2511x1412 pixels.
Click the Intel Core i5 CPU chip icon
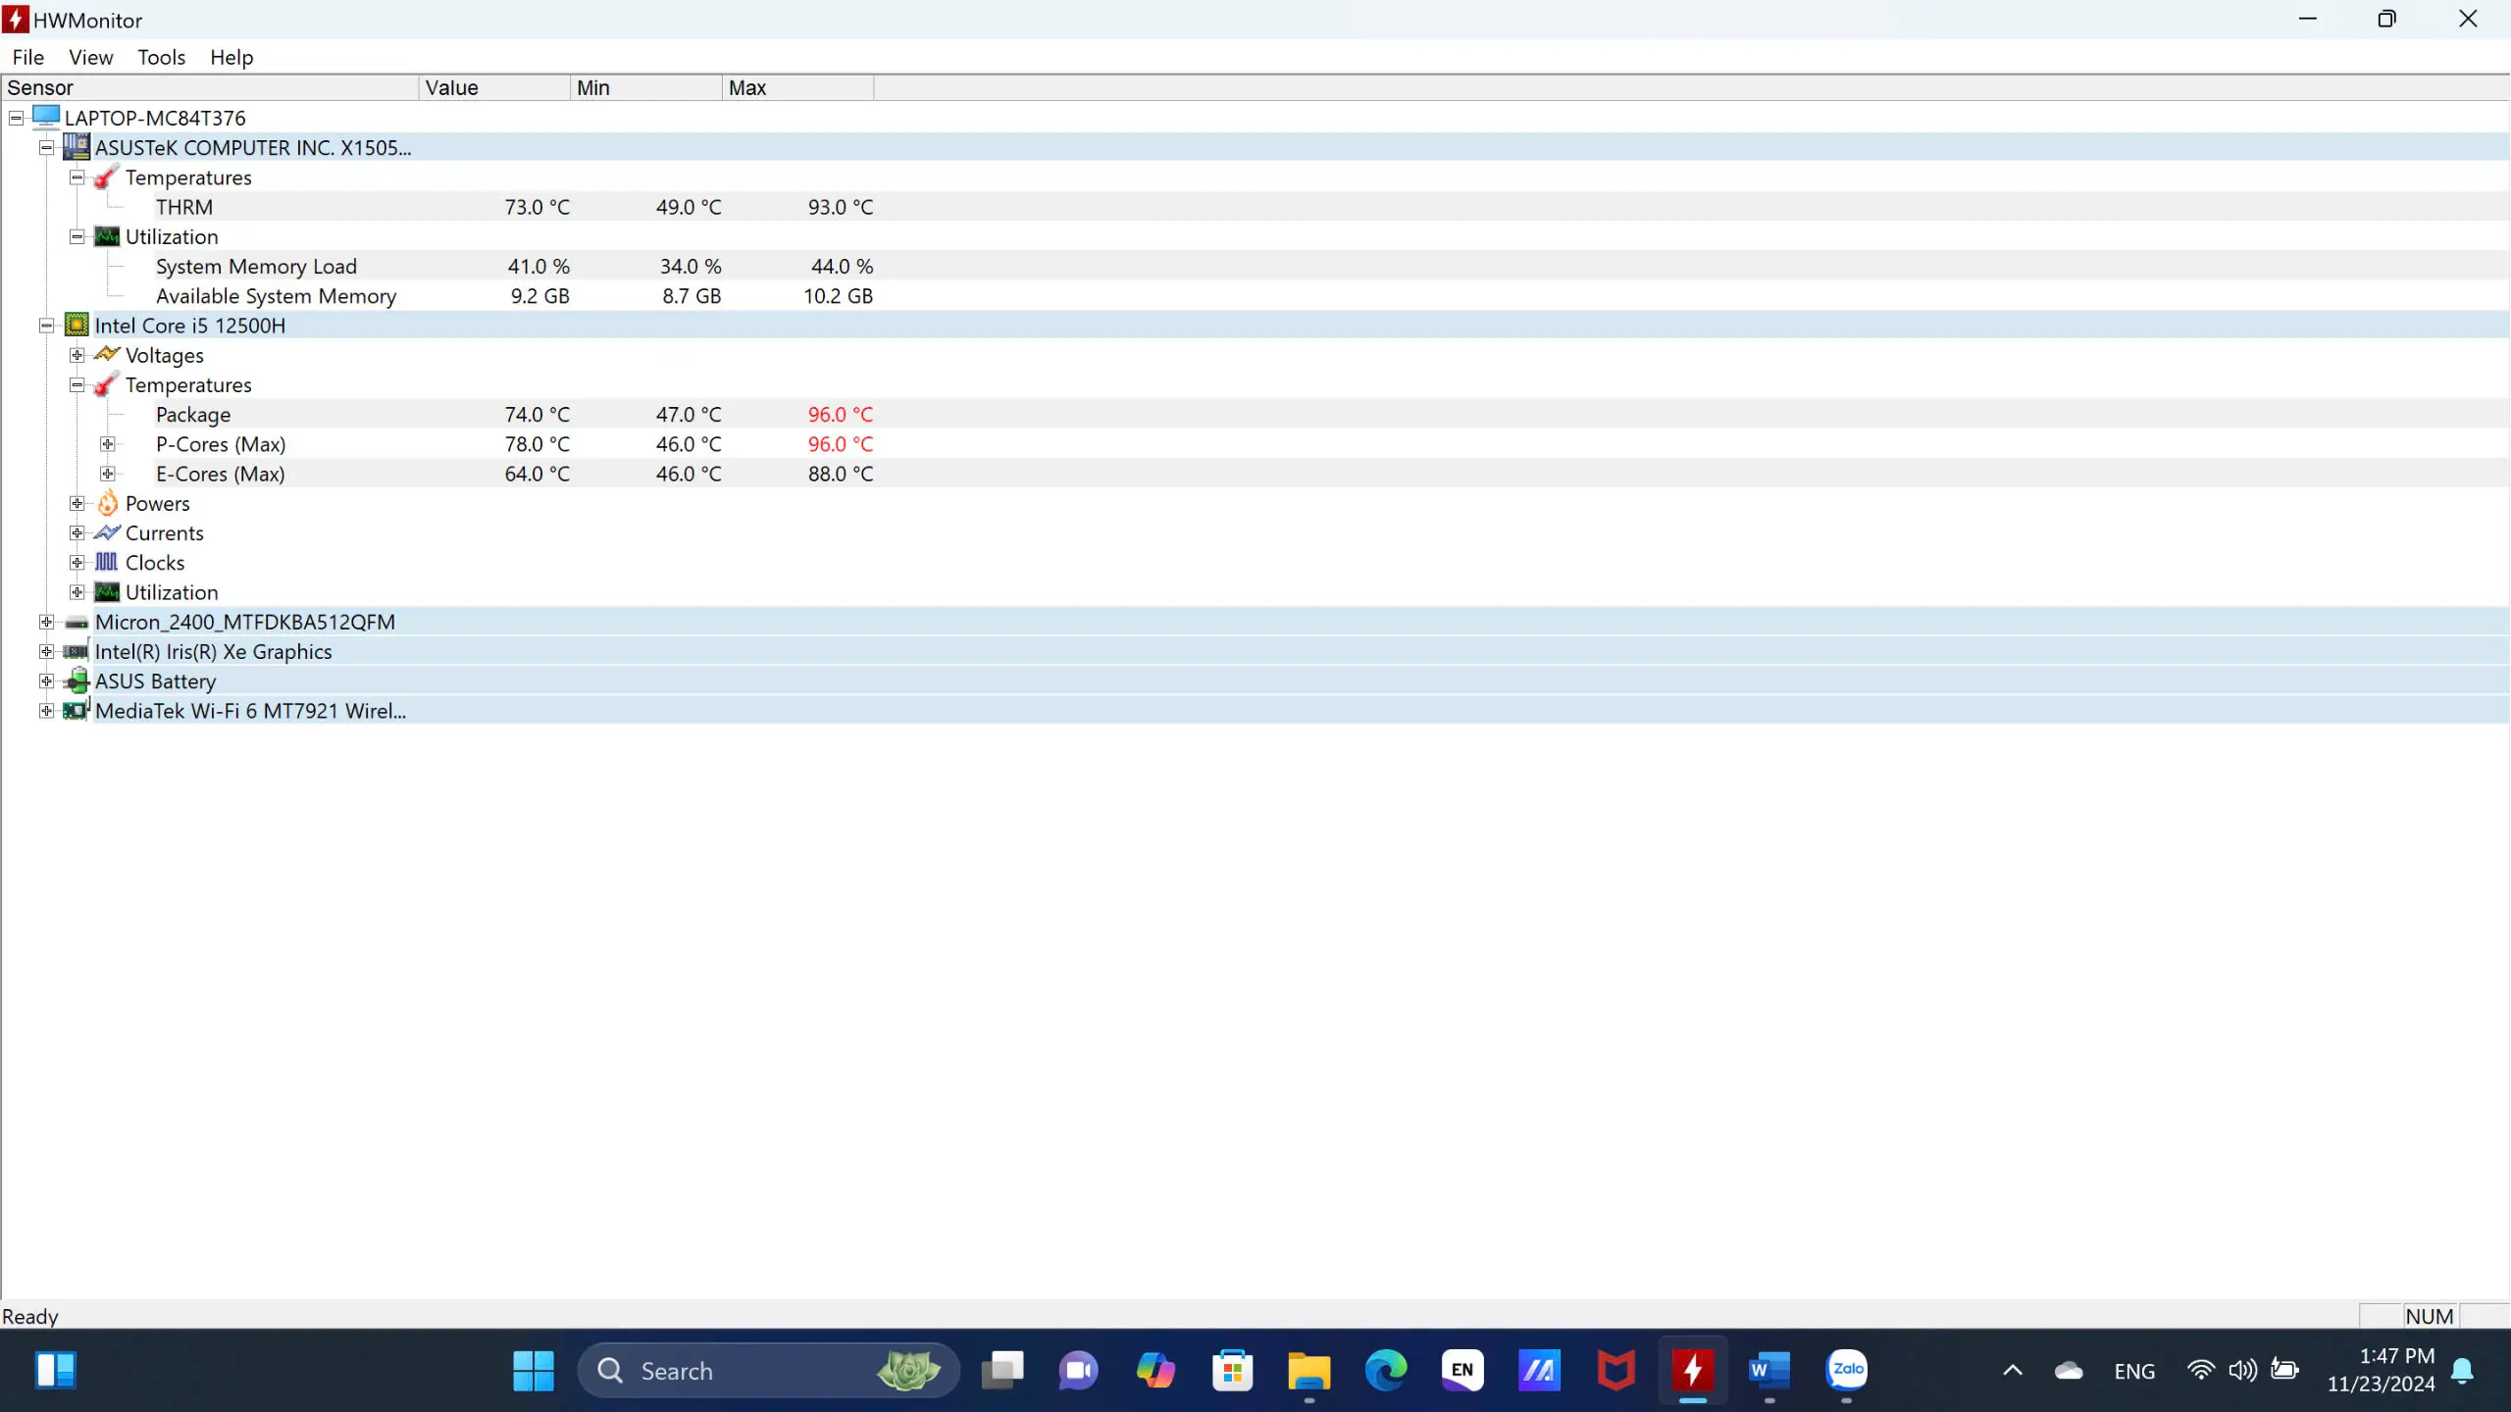[x=77, y=325]
